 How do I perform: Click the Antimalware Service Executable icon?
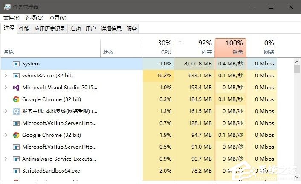click(x=16, y=159)
